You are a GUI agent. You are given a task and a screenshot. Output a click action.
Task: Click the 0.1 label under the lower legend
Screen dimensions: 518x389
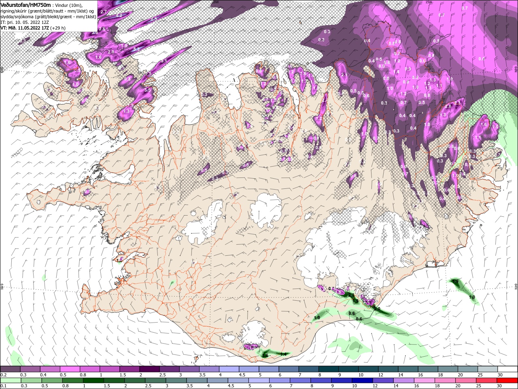click(x=3, y=386)
